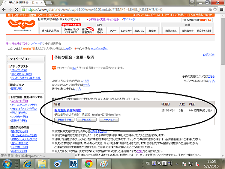Click the scrollbar down arrow
Image resolution: width=225 pixels, height=169 pixels.
(x=222, y=156)
